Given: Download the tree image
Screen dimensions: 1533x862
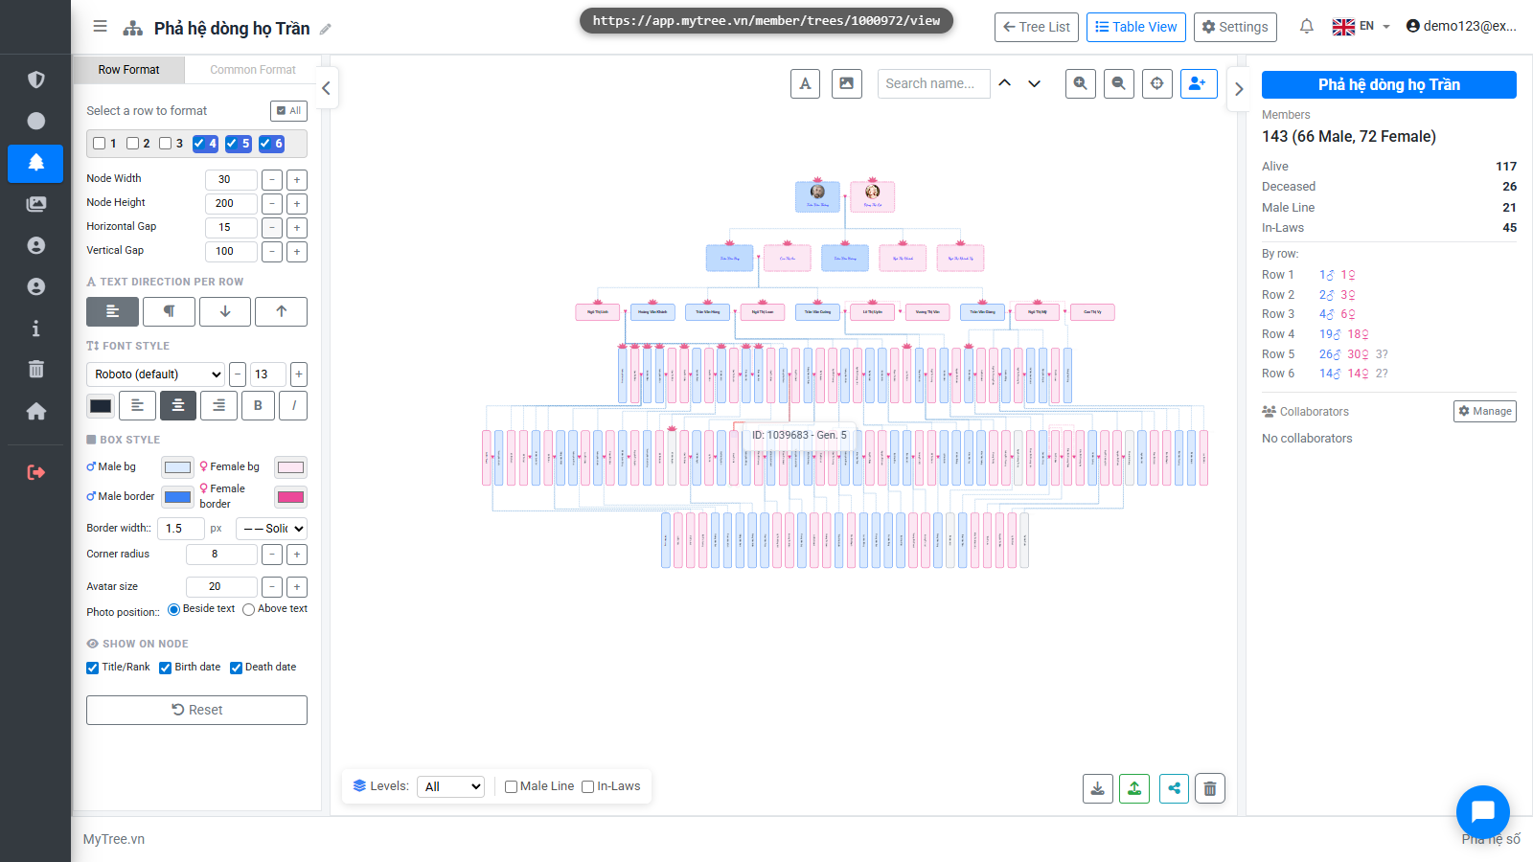Looking at the screenshot, I should coord(1098,788).
